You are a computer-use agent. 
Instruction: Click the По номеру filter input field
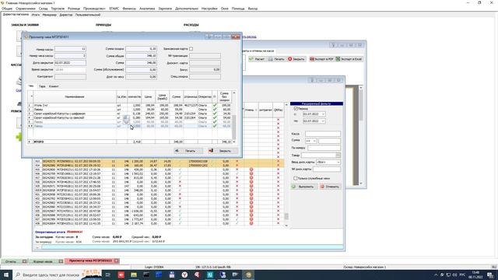[x=324, y=148]
